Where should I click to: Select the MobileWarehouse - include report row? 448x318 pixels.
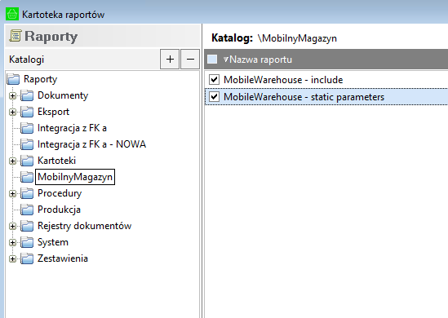tap(326, 80)
